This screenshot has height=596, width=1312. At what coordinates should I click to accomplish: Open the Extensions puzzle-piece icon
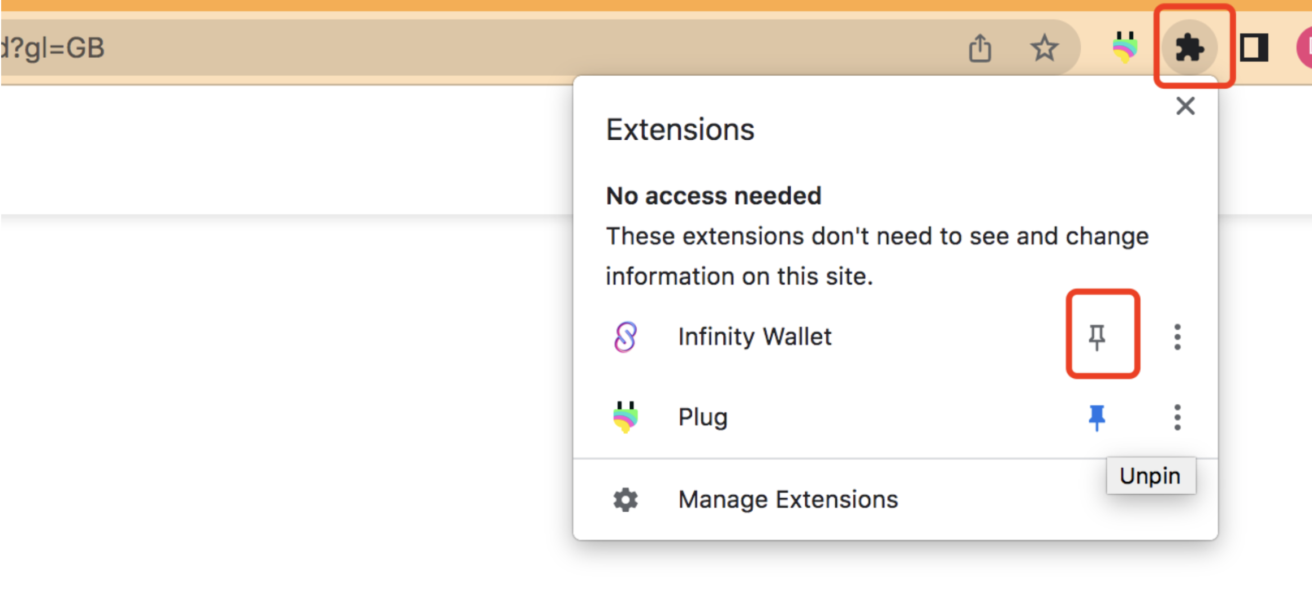[x=1190, y=47]
